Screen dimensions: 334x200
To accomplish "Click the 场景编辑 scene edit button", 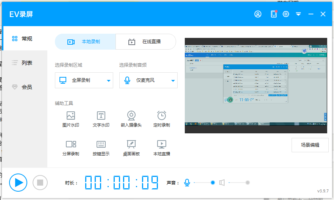I will point(310,145).
